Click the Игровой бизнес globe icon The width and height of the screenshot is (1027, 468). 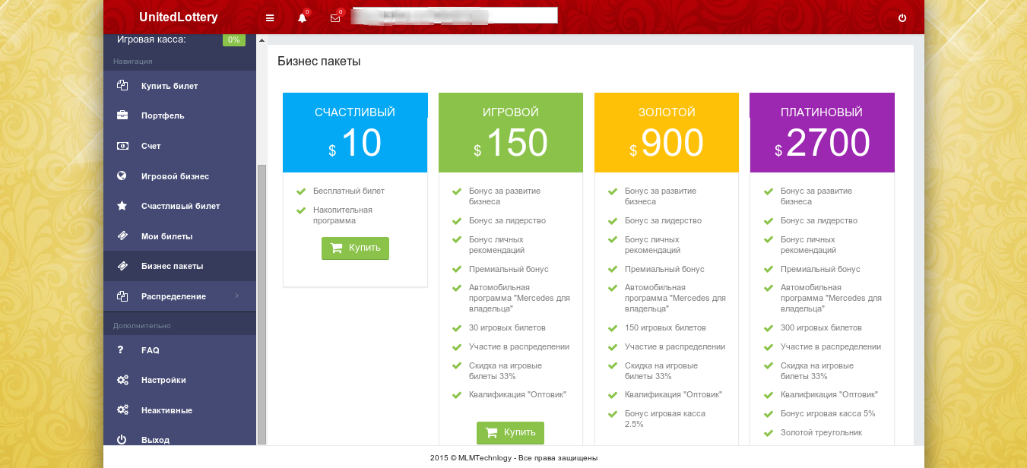pos(122,176)
